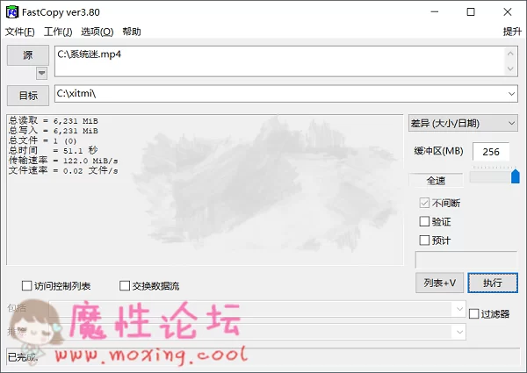Image resolution: width=527 pixels, height=373 pixels.
Task: Expand the 排除 exclude filter dropdown
Action: pyautogui.click(x=459, y=332)
